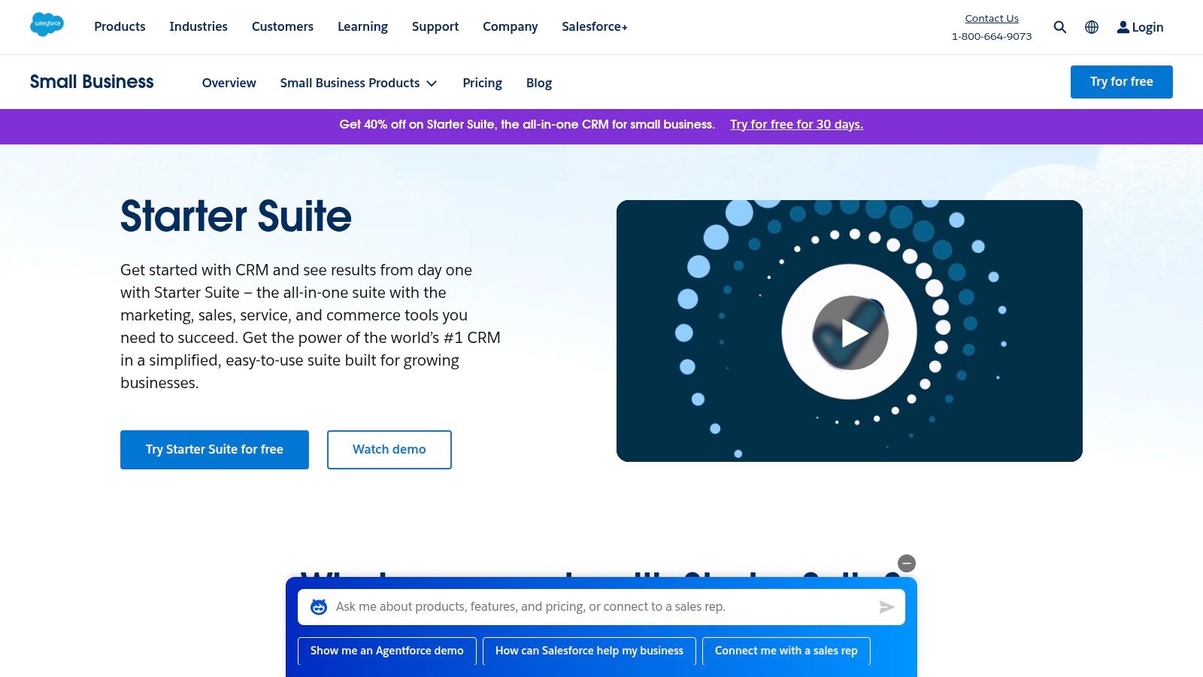The image size is (1203, 677).
Task: Click the Get 40% off banner text
Action: (527, 124)
